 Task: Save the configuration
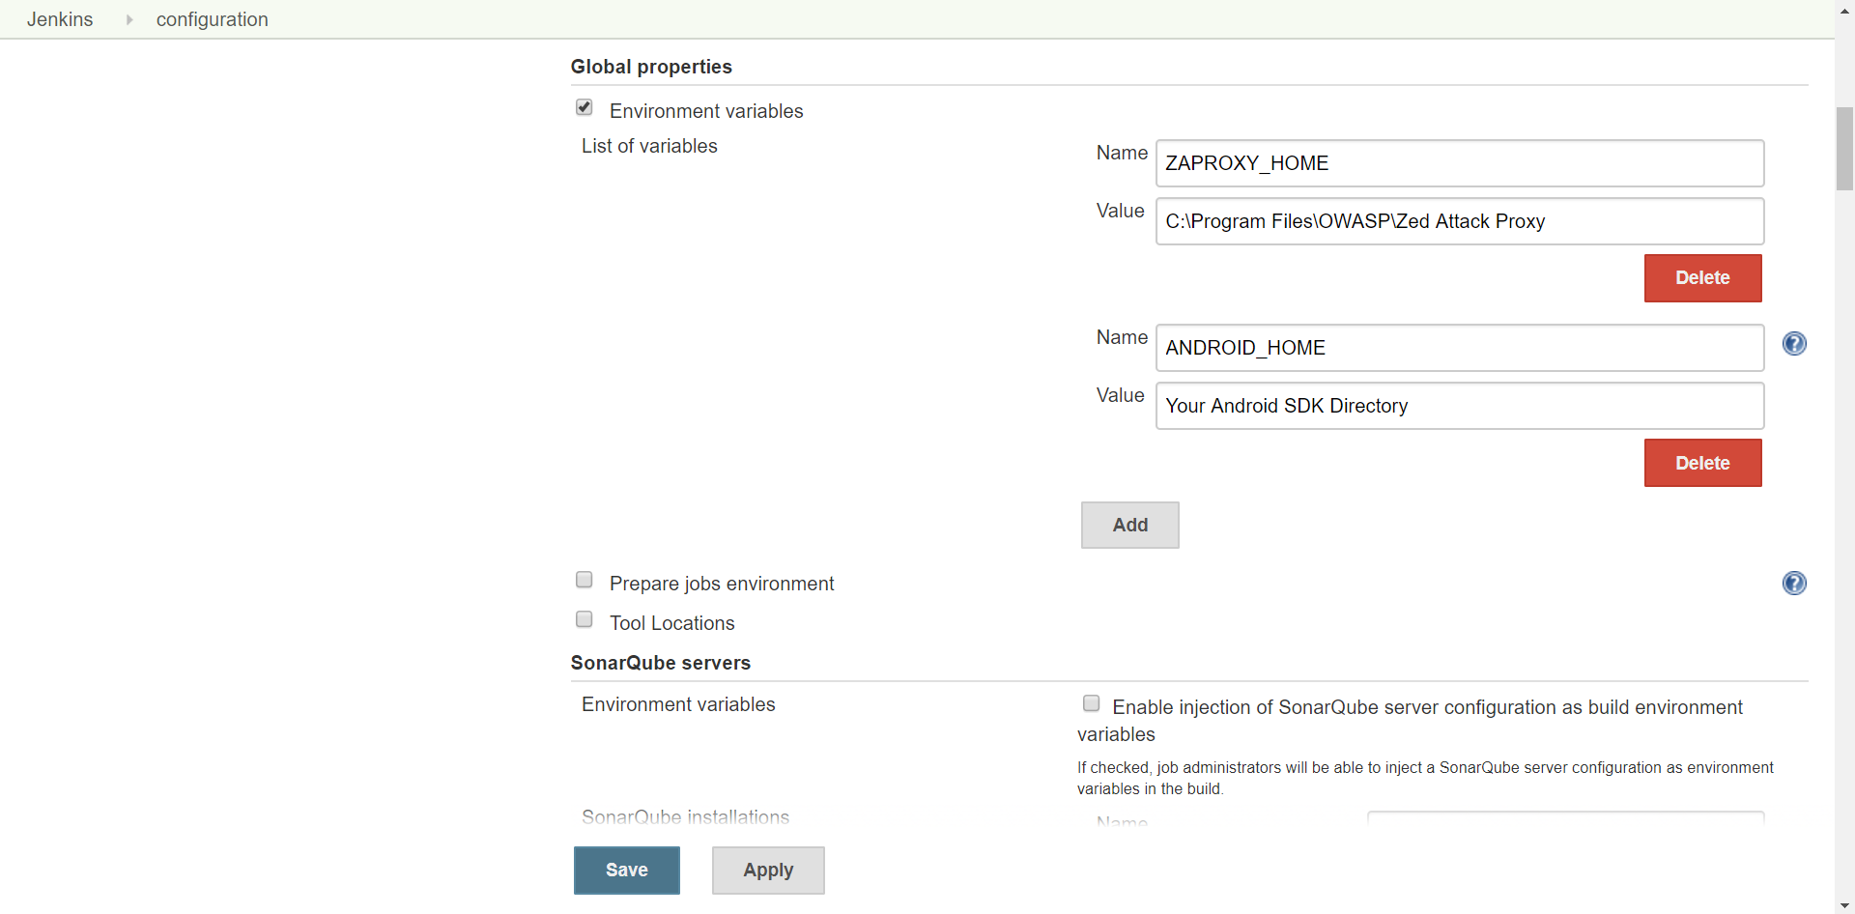pyautogui.click(x=627, y=871)
